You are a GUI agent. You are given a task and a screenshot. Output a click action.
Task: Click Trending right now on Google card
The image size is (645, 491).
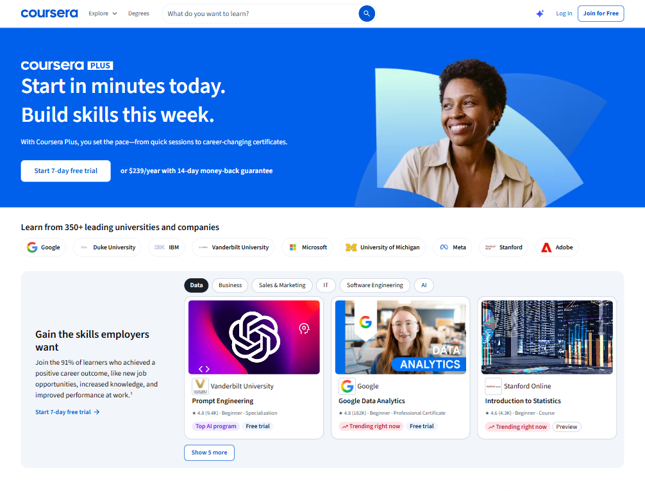(x=371, y=426)
